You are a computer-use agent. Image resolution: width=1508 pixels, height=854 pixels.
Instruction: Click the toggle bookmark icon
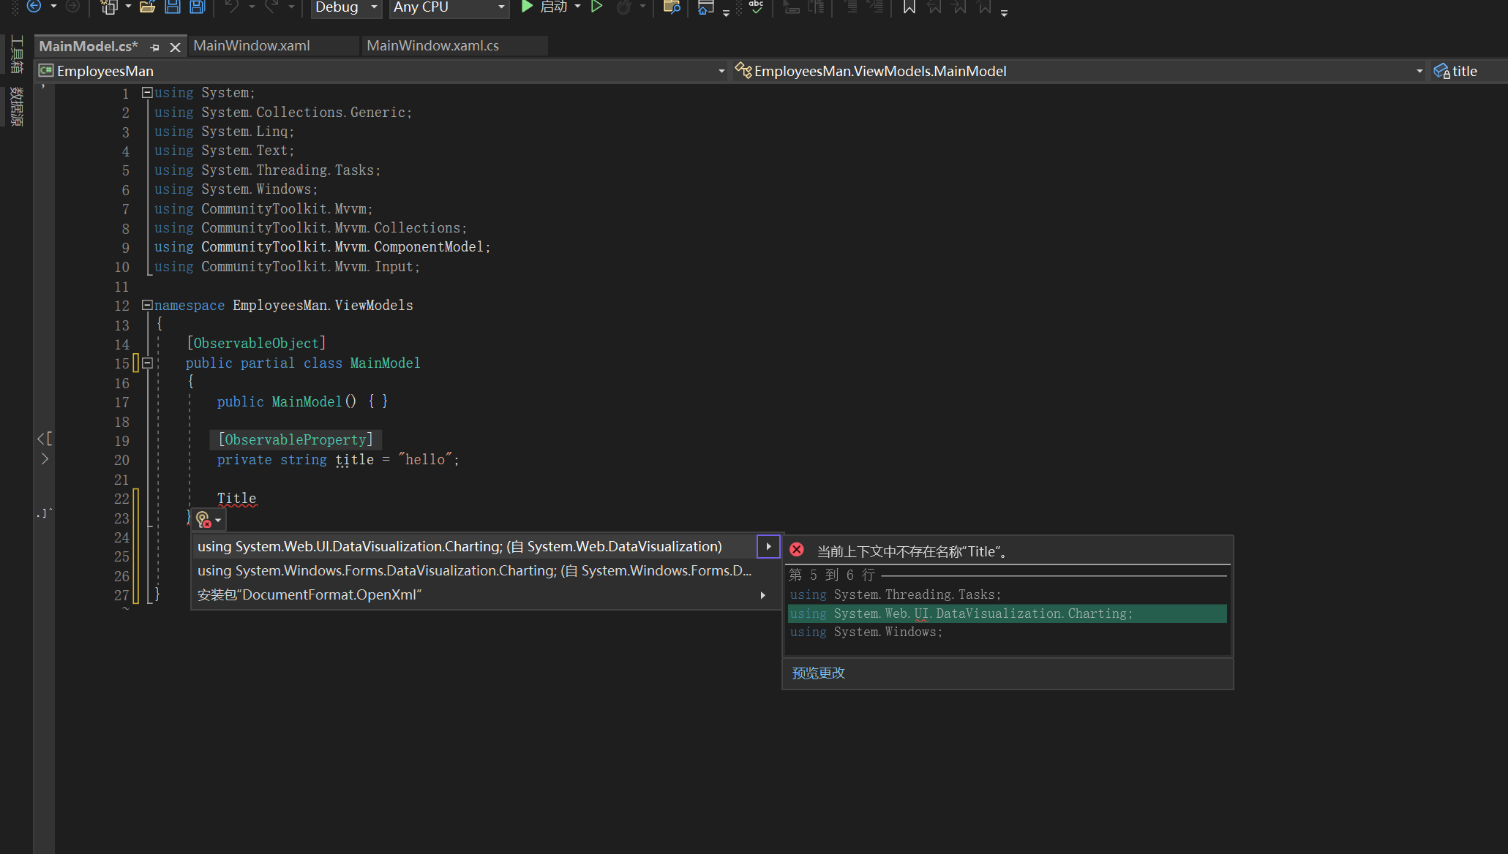(x=909, y=7)
